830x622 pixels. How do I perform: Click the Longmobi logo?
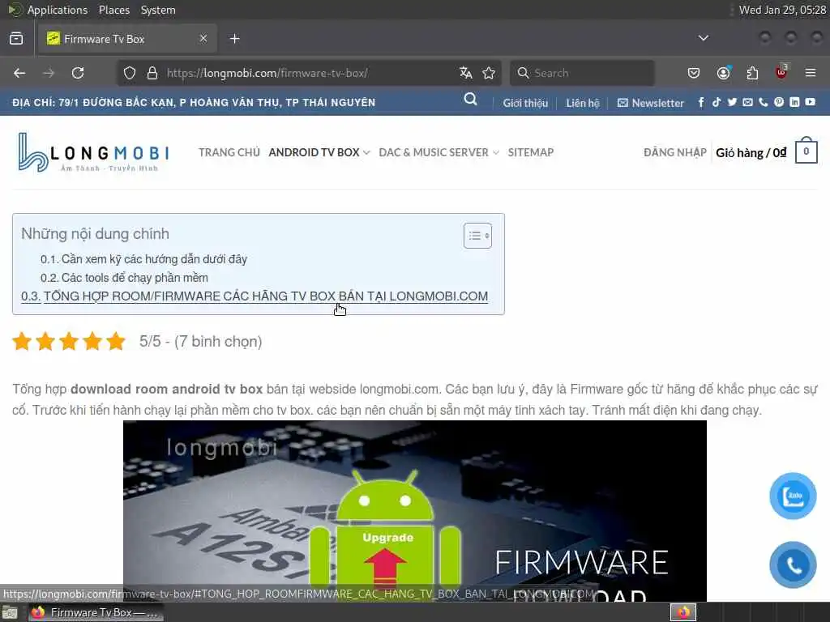pos(94,152)
